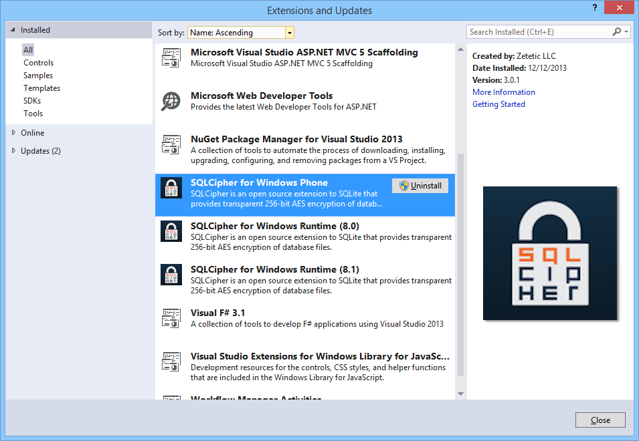Click the Updates (2) label in sidebar
The width and height of the screenshot is (639, 441).
[x=41, y=151]
